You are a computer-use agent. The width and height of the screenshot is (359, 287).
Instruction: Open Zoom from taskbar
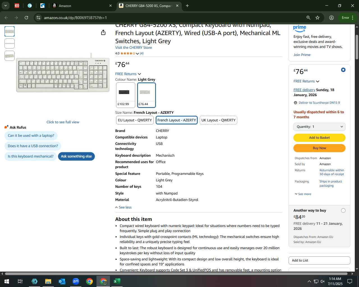(x=76, y=281)
